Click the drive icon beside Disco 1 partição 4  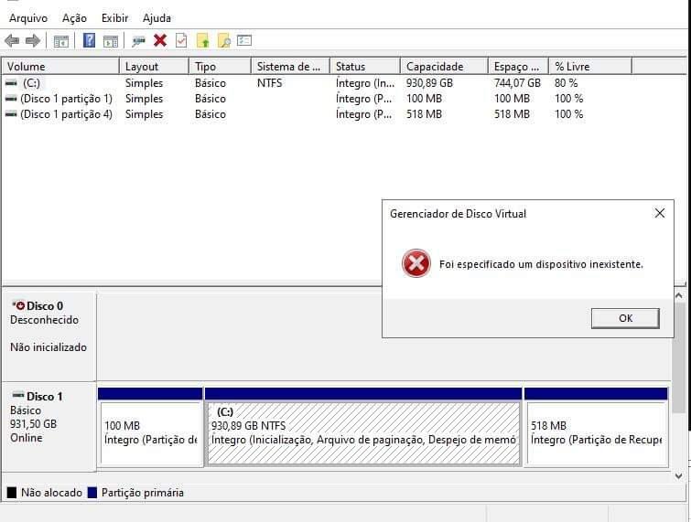(12, 114)
